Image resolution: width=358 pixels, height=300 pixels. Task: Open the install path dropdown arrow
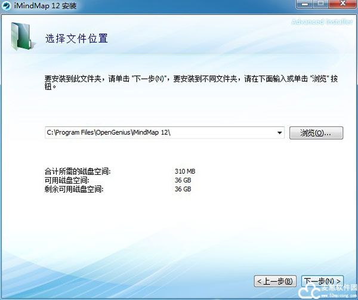pyautogui.click(x=279, y=133)
